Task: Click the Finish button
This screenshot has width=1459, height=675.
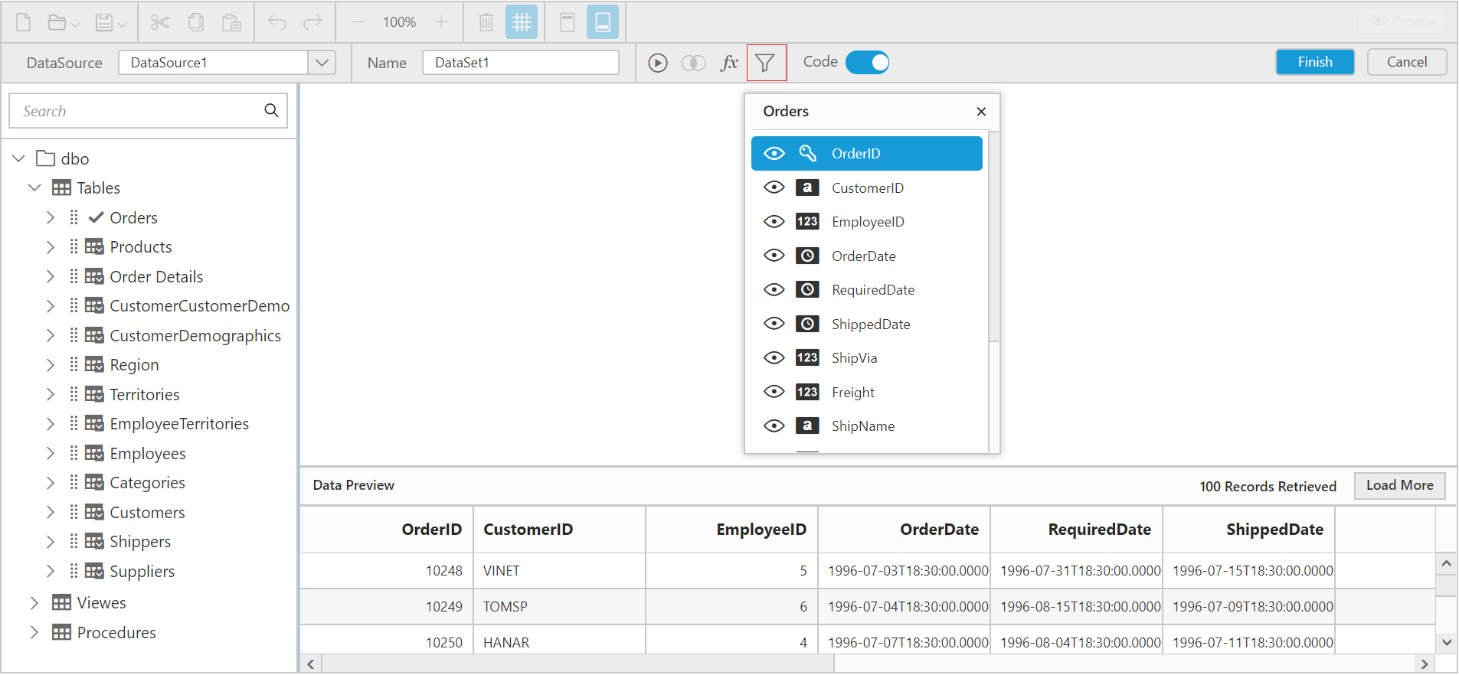Action: click(1314, 62)
